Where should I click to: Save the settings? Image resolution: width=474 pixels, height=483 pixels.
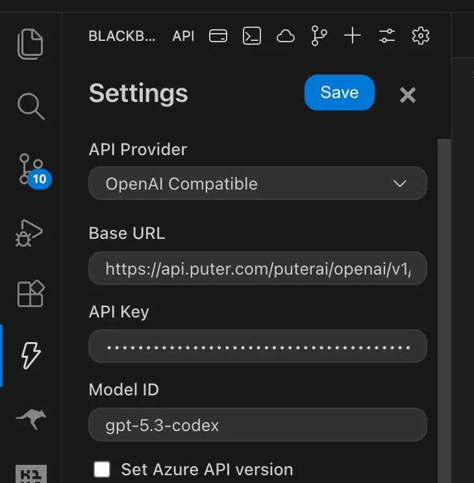point(340,92)
